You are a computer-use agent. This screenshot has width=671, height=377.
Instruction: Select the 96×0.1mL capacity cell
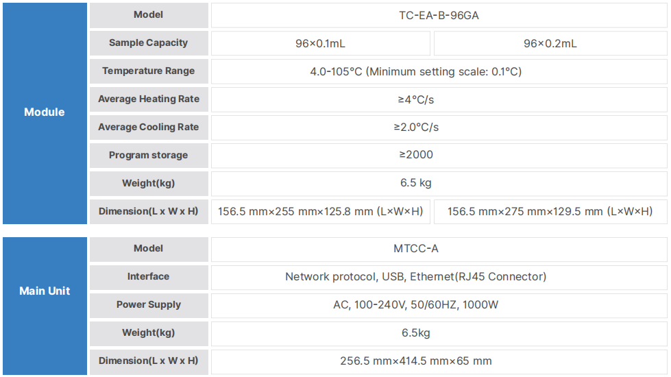coord(320,43)
